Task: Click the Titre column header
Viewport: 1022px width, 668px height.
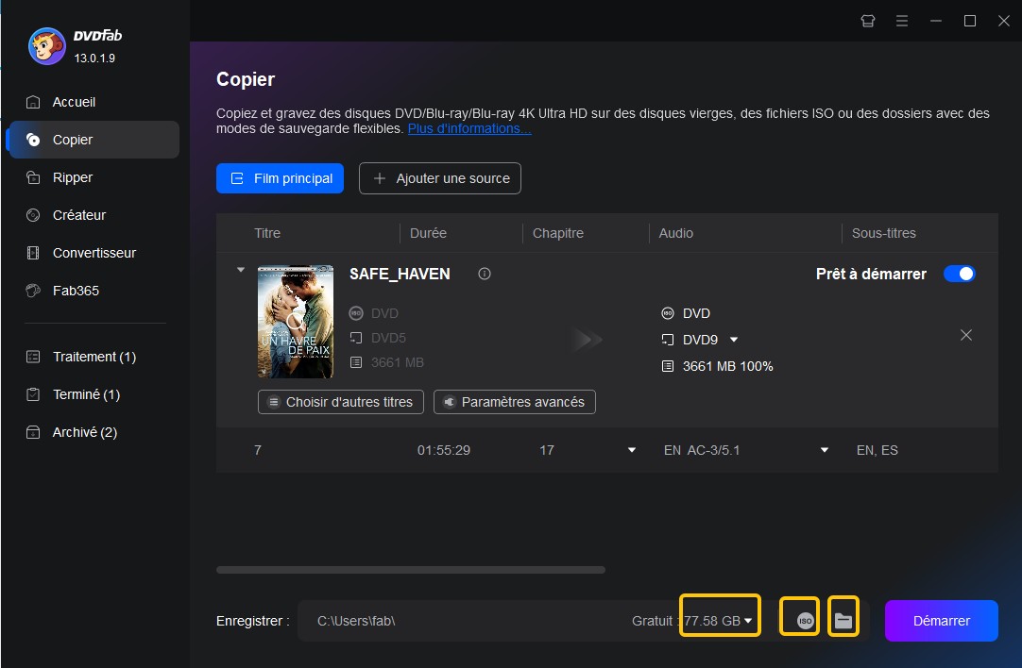Action: point(267,233)
